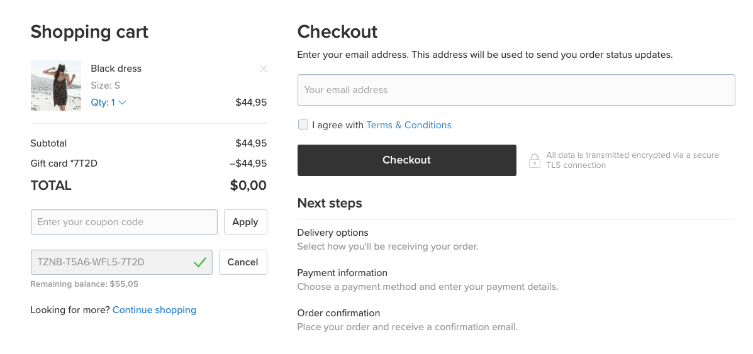Click the green checkmark on gift card
This screenshot has width=753, height=354.
pyautogui.click(x=200, y=262)
